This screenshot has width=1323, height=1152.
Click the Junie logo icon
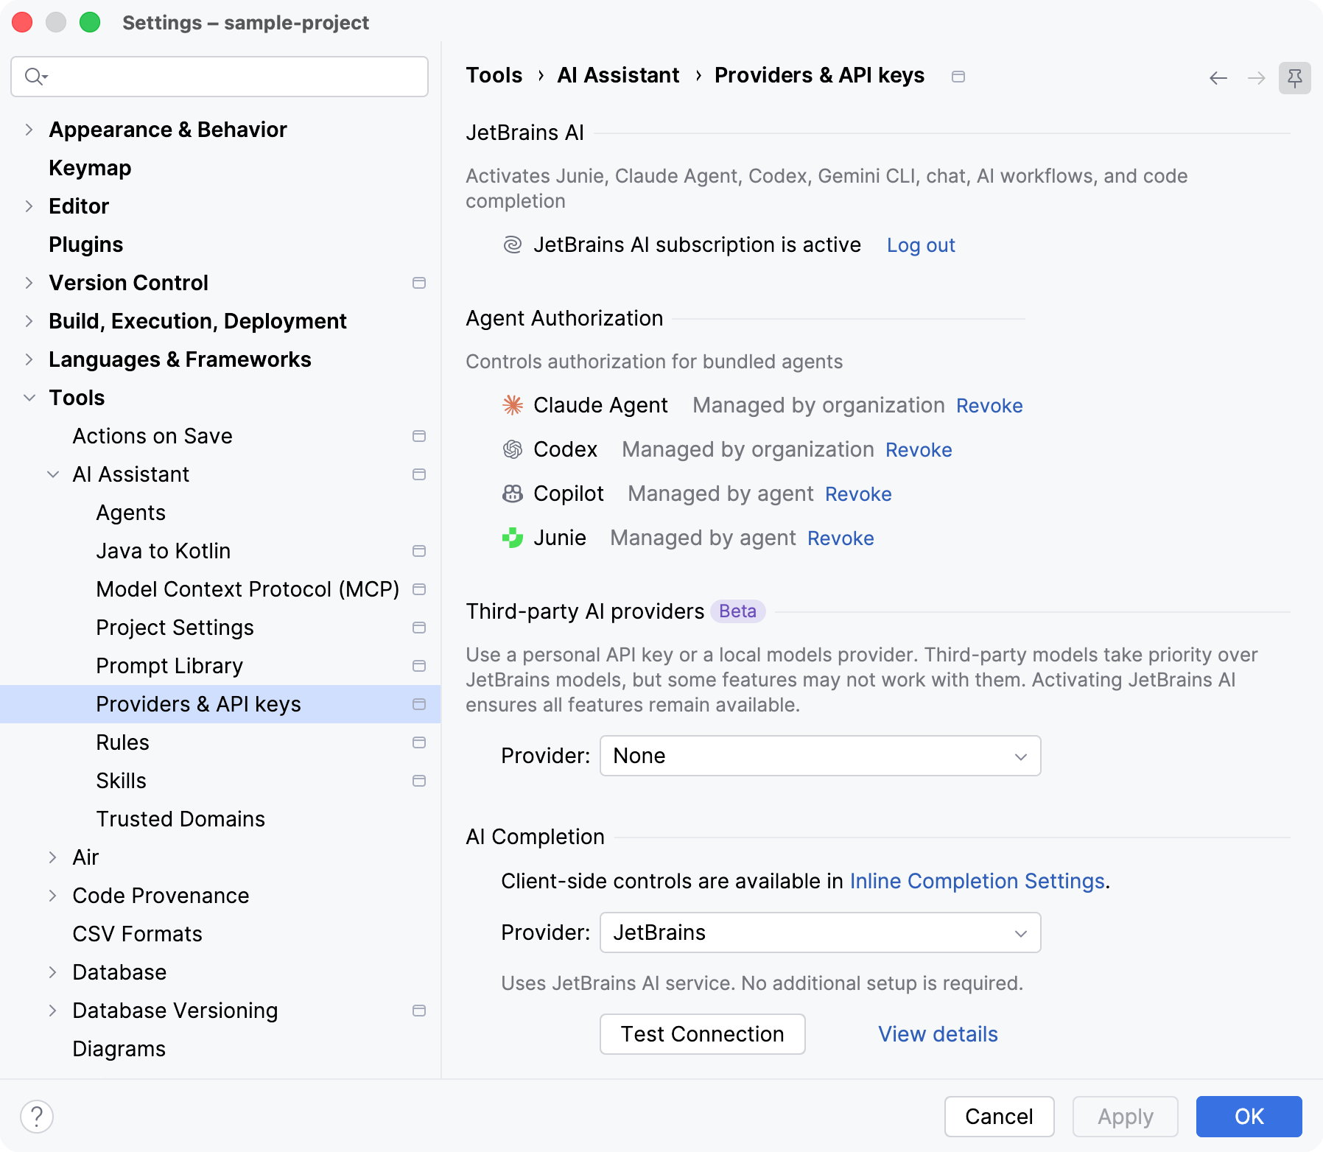pos(513,538)
